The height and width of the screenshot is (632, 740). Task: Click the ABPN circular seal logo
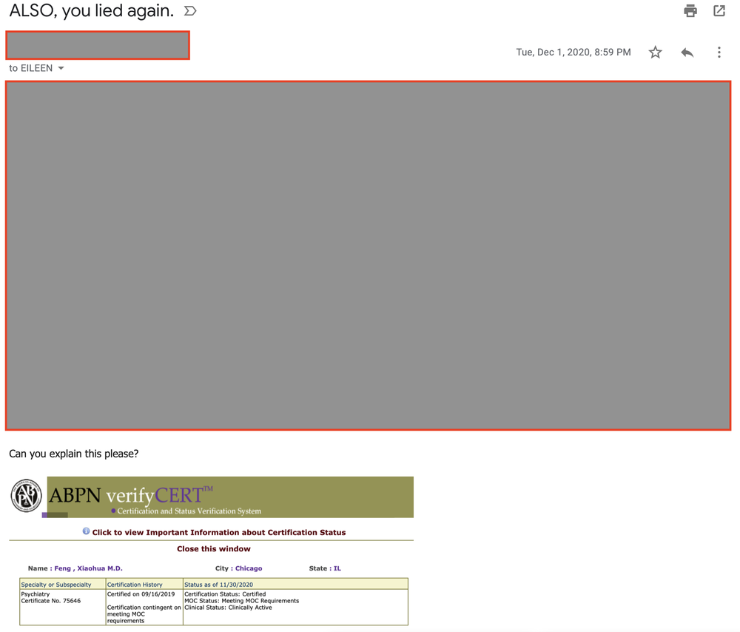[x=26, y=496]
